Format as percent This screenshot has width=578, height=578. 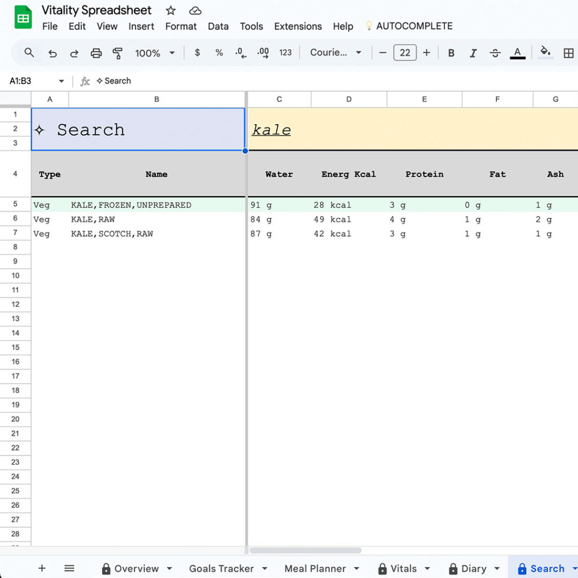[x=219, y=52]
